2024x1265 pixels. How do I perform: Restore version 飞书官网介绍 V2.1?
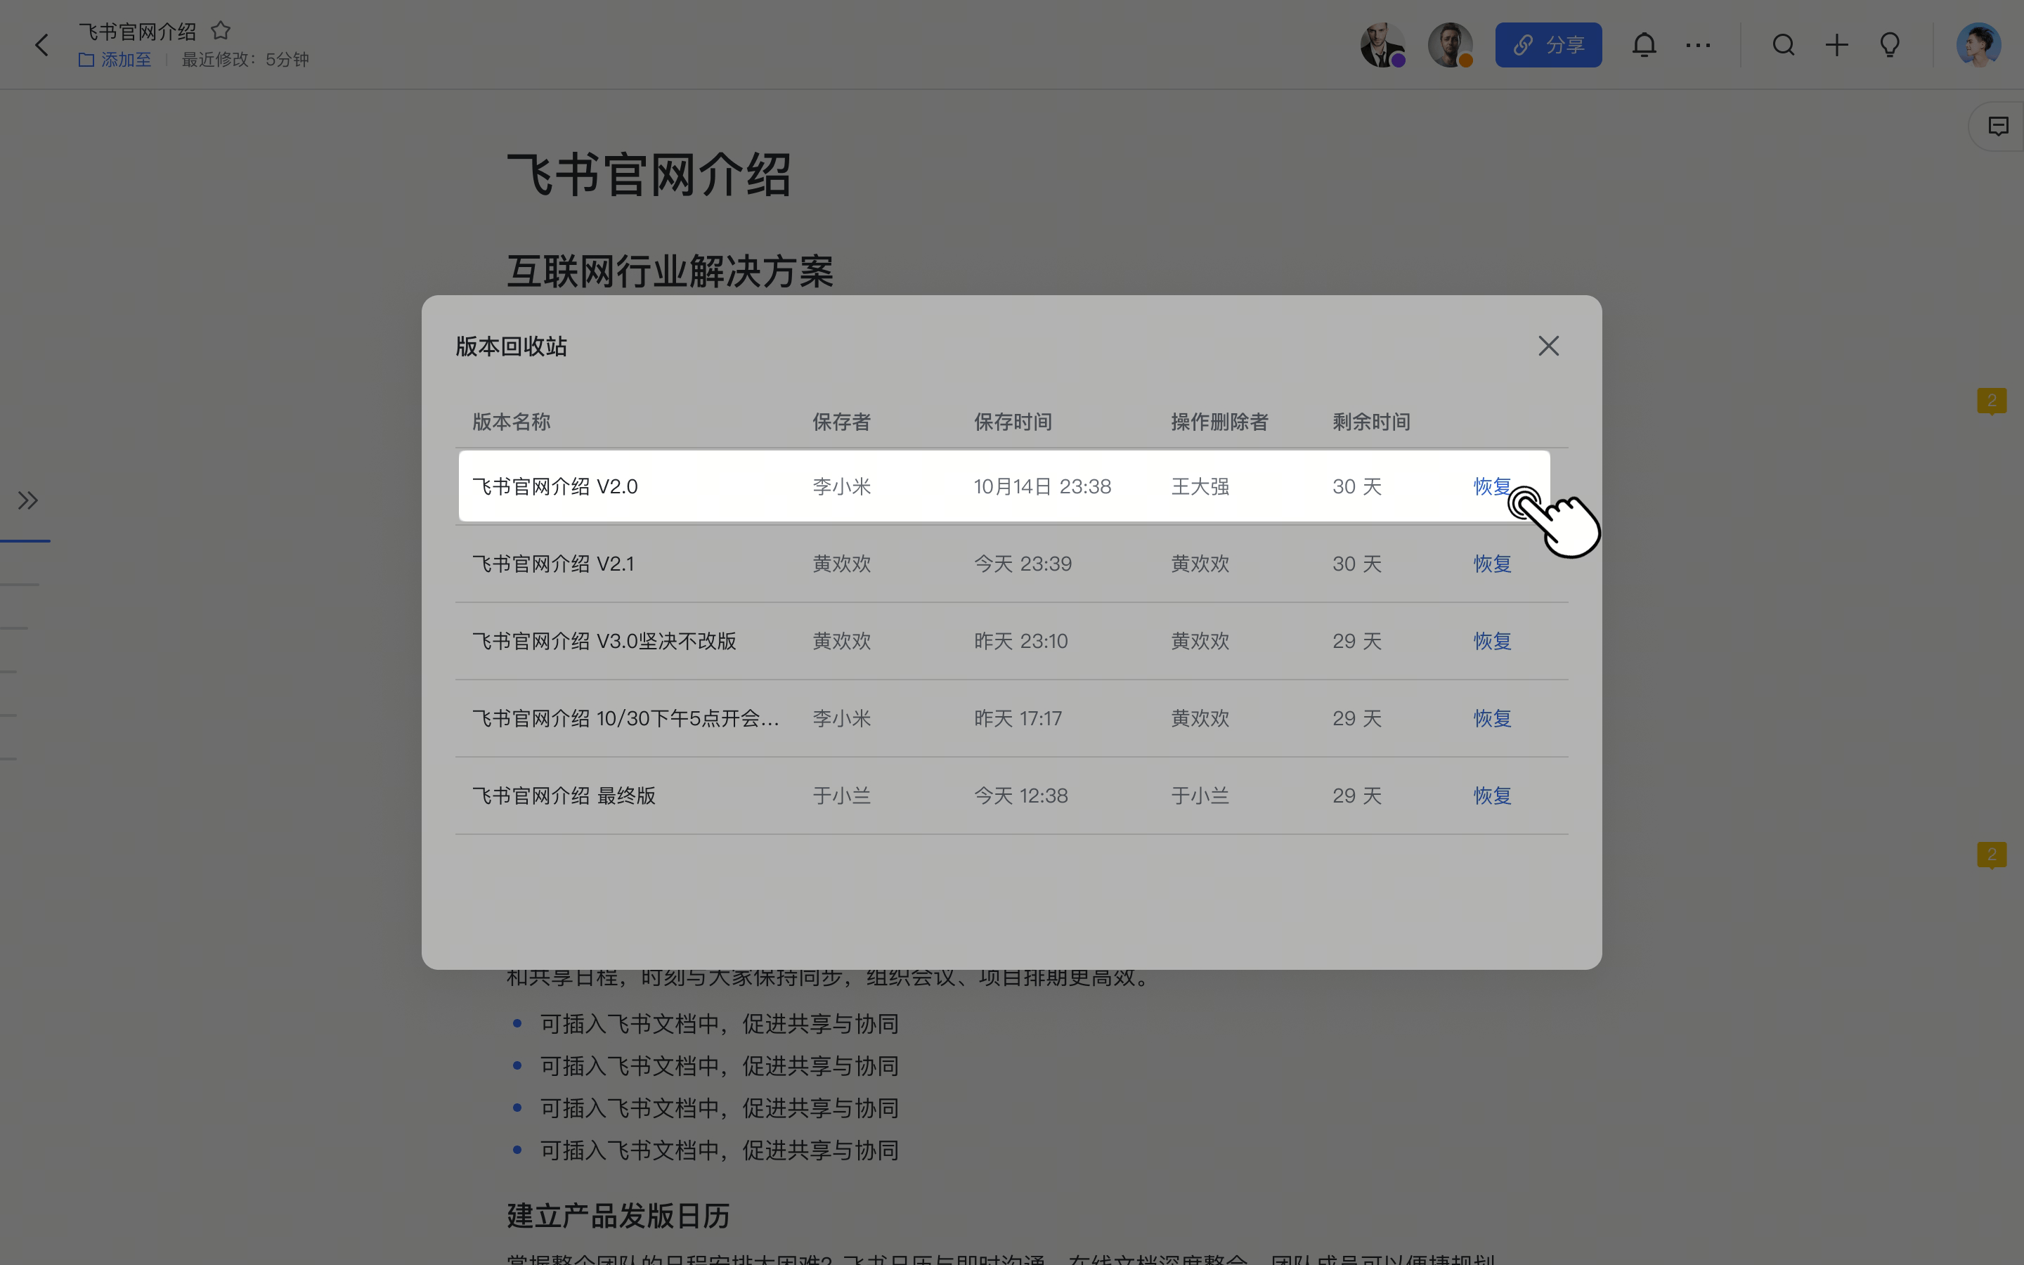tap(1492, 564)
